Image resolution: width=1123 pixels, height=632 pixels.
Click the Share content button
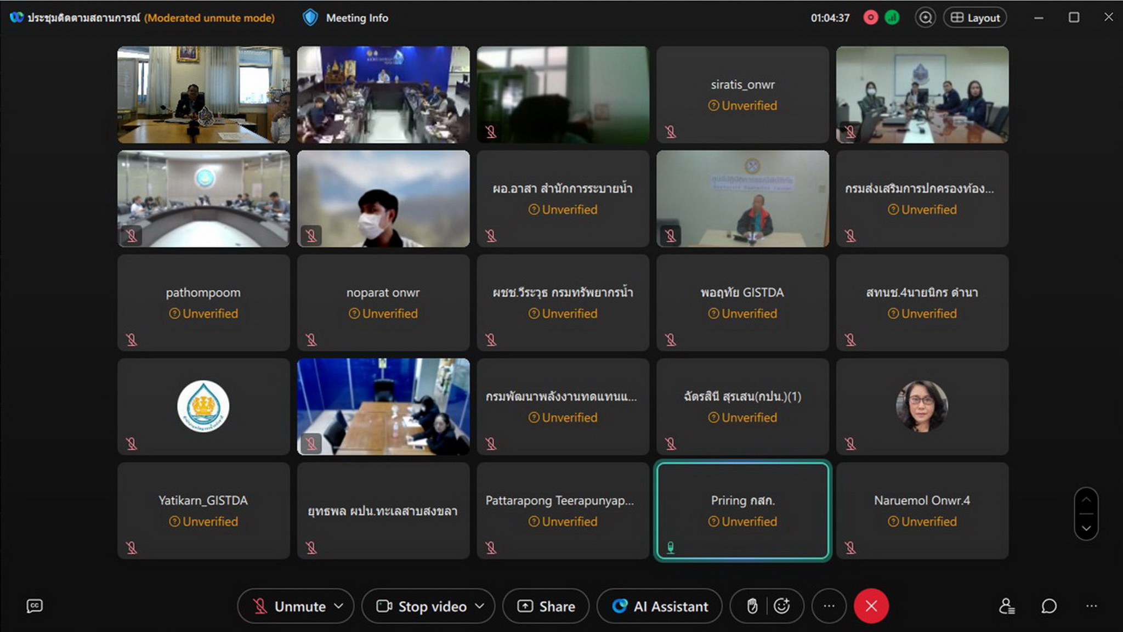pos(546,606)
